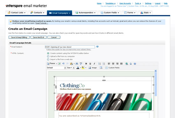
Task: Cancel the email campaign creation
Action: [x=54, y=37]
